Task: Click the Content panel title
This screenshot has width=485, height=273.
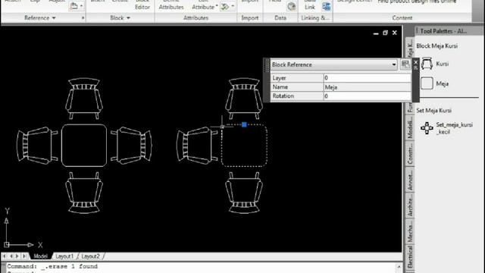Action: tap(402, 18)
